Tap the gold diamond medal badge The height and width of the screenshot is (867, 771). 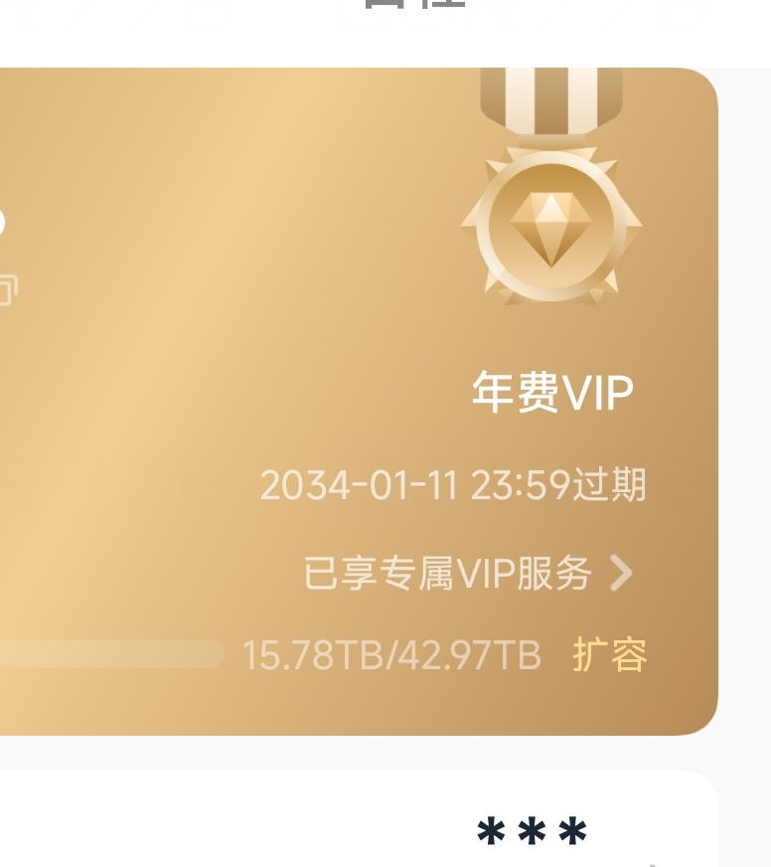(x=551, y=226)
